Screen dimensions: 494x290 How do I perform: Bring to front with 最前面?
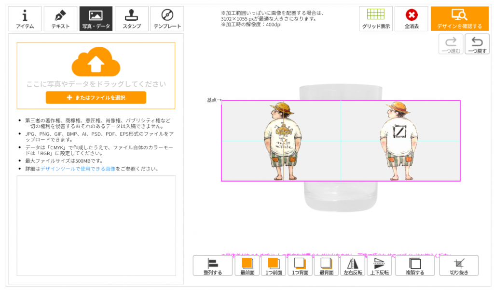tap(247, 266)
